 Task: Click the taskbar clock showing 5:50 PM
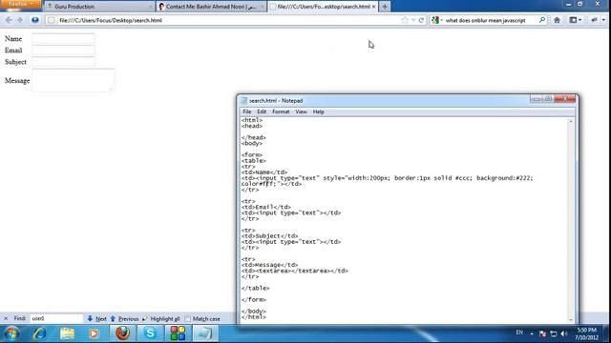coord(586,333)
